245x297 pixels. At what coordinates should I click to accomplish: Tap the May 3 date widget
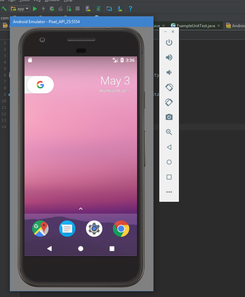pos(115,84)
